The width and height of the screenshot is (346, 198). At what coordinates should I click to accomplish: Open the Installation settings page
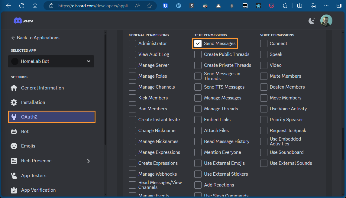point(33,102)
